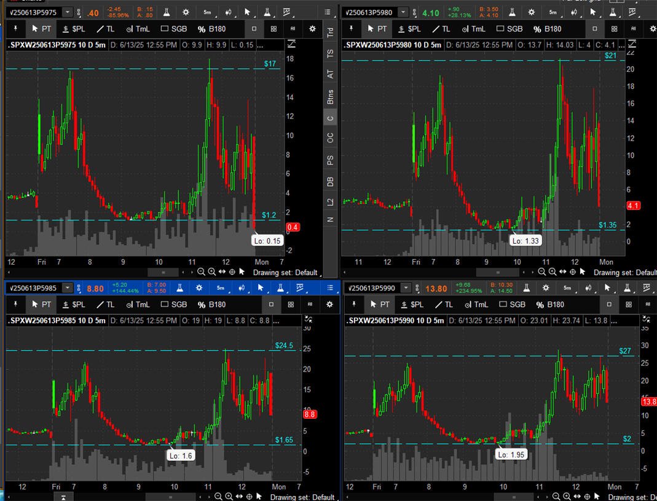The height and width of the screenshot is (501, 657).
Task: Open symbol dropdown next to P5990
Action: coord(406,288)
